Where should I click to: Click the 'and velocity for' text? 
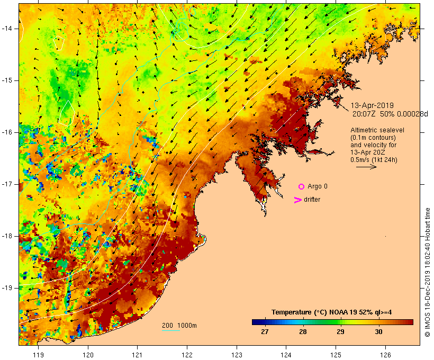coord(373,145)
